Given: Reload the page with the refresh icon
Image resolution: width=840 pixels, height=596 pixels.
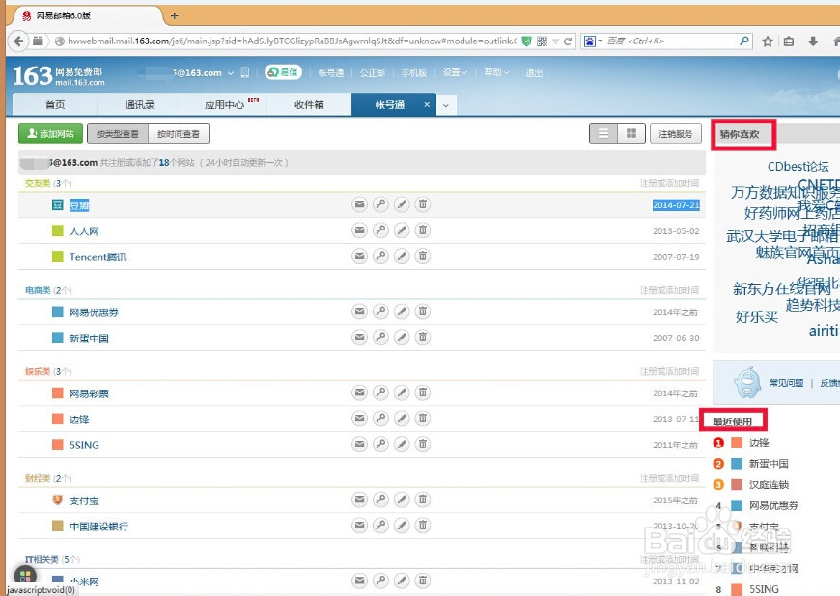Looking at the screenshot, I should tap(568, 41).
